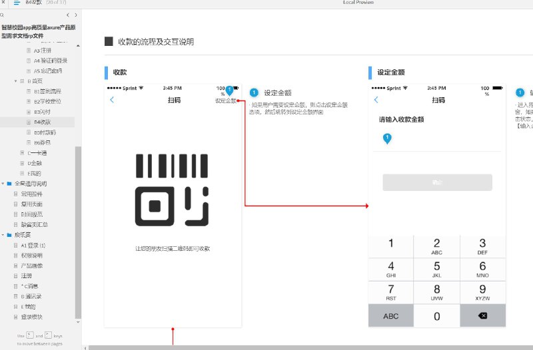Screen dimensions: 533x350
Task: Click the greyed confirm button under amount
Action: (x=437, y=182)
